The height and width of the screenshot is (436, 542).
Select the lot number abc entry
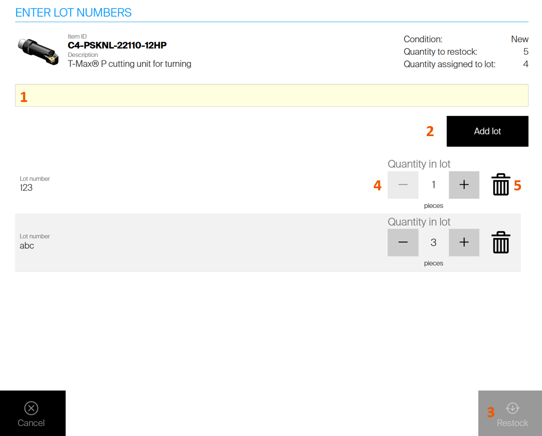(x=27, y=246)
